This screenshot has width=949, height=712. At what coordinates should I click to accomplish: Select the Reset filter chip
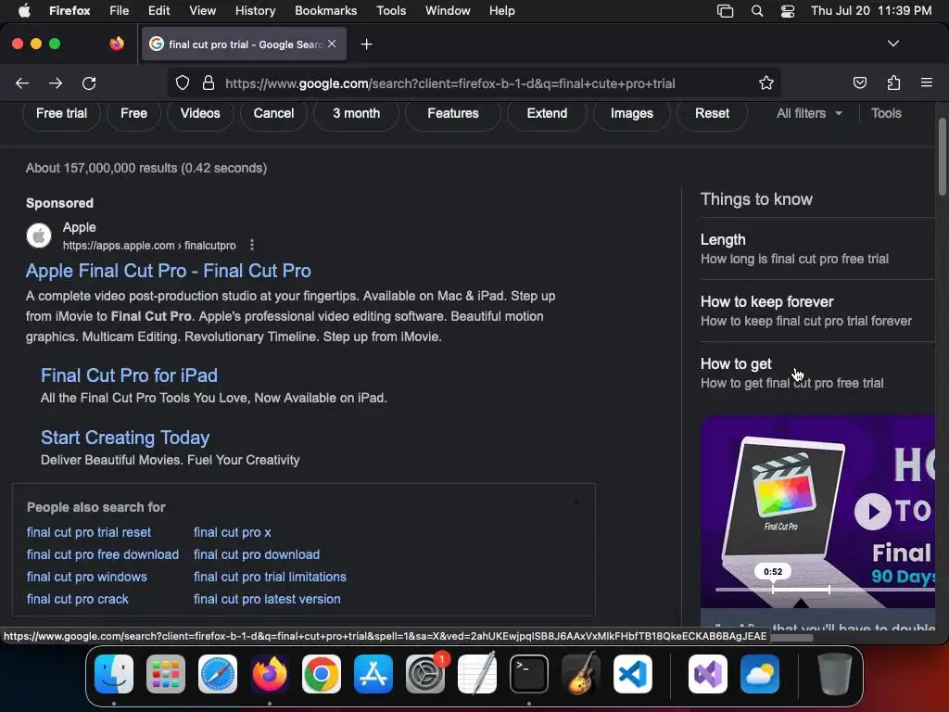pyautogui.click(x=712, y=113)
